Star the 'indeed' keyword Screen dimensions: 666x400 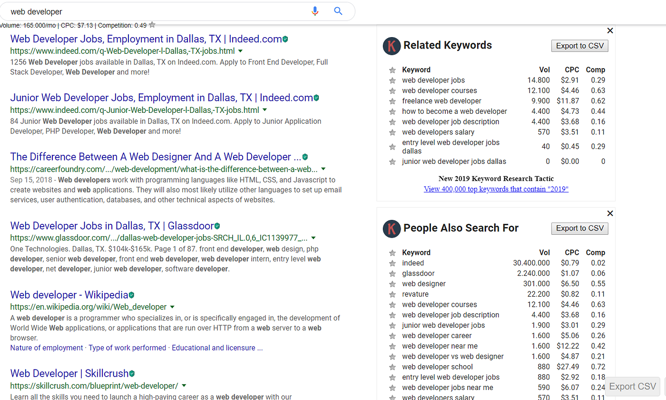click(x=392, y=263)
